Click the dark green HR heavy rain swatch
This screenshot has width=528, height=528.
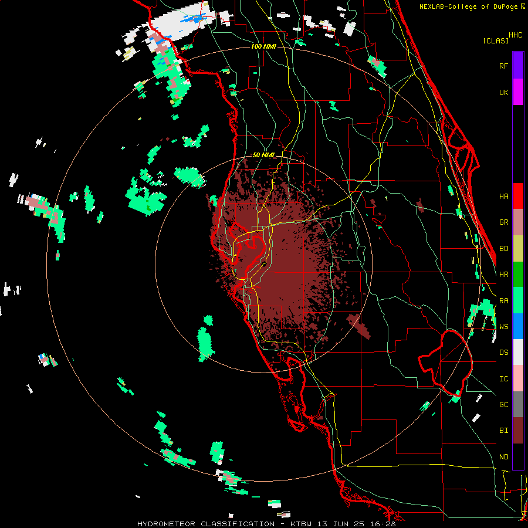(518, 274)
